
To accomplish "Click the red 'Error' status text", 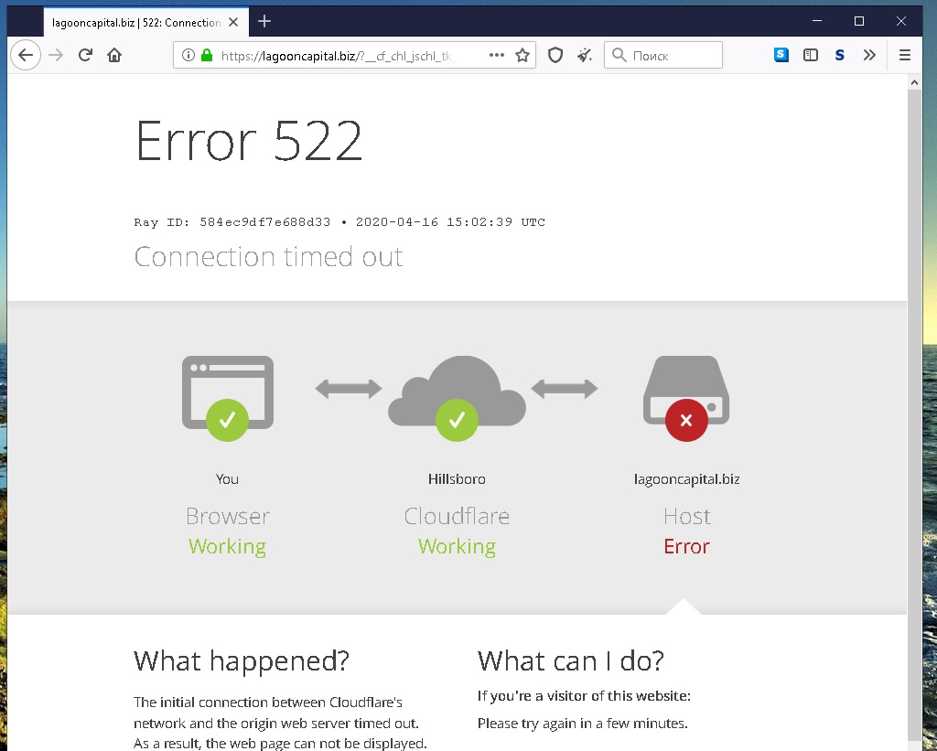I will pyautogui.click(x=686, y=546).
